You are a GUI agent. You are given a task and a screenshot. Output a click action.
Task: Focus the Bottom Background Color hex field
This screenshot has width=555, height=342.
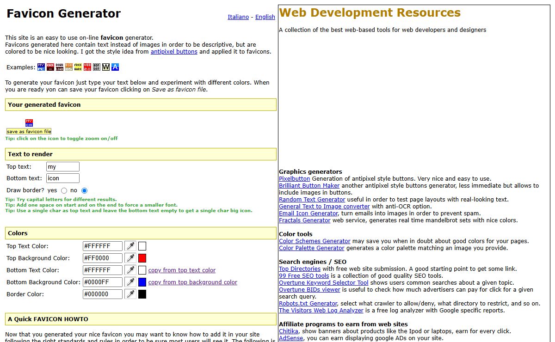[x=103, y=282]
